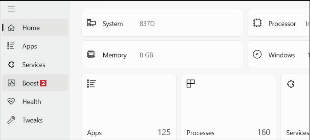Click the Services puzzle icon in sidebar

(x=11, y=65)
